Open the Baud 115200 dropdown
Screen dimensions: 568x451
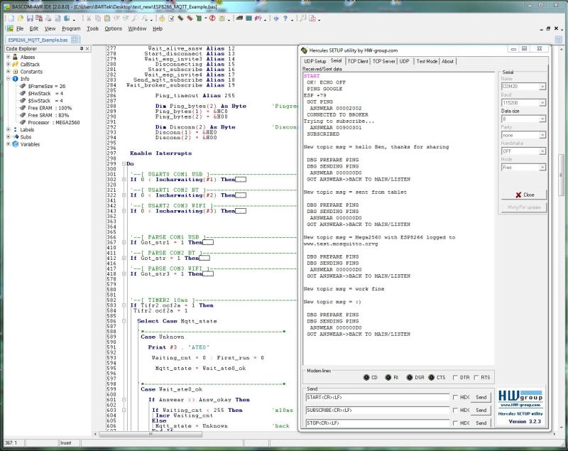pos(542,103)
